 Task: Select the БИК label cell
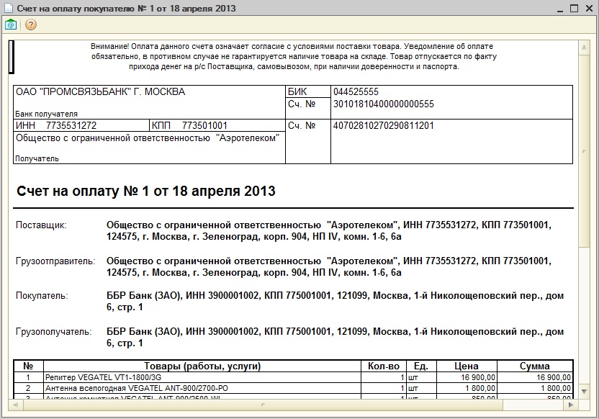click(308, 91)
